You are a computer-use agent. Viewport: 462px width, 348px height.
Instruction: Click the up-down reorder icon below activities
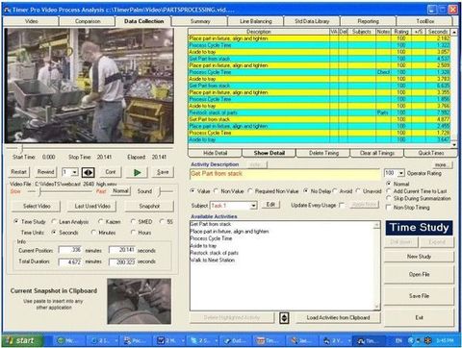284,317
